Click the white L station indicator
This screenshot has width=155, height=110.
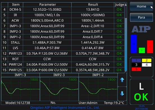[x=141, y=86]
